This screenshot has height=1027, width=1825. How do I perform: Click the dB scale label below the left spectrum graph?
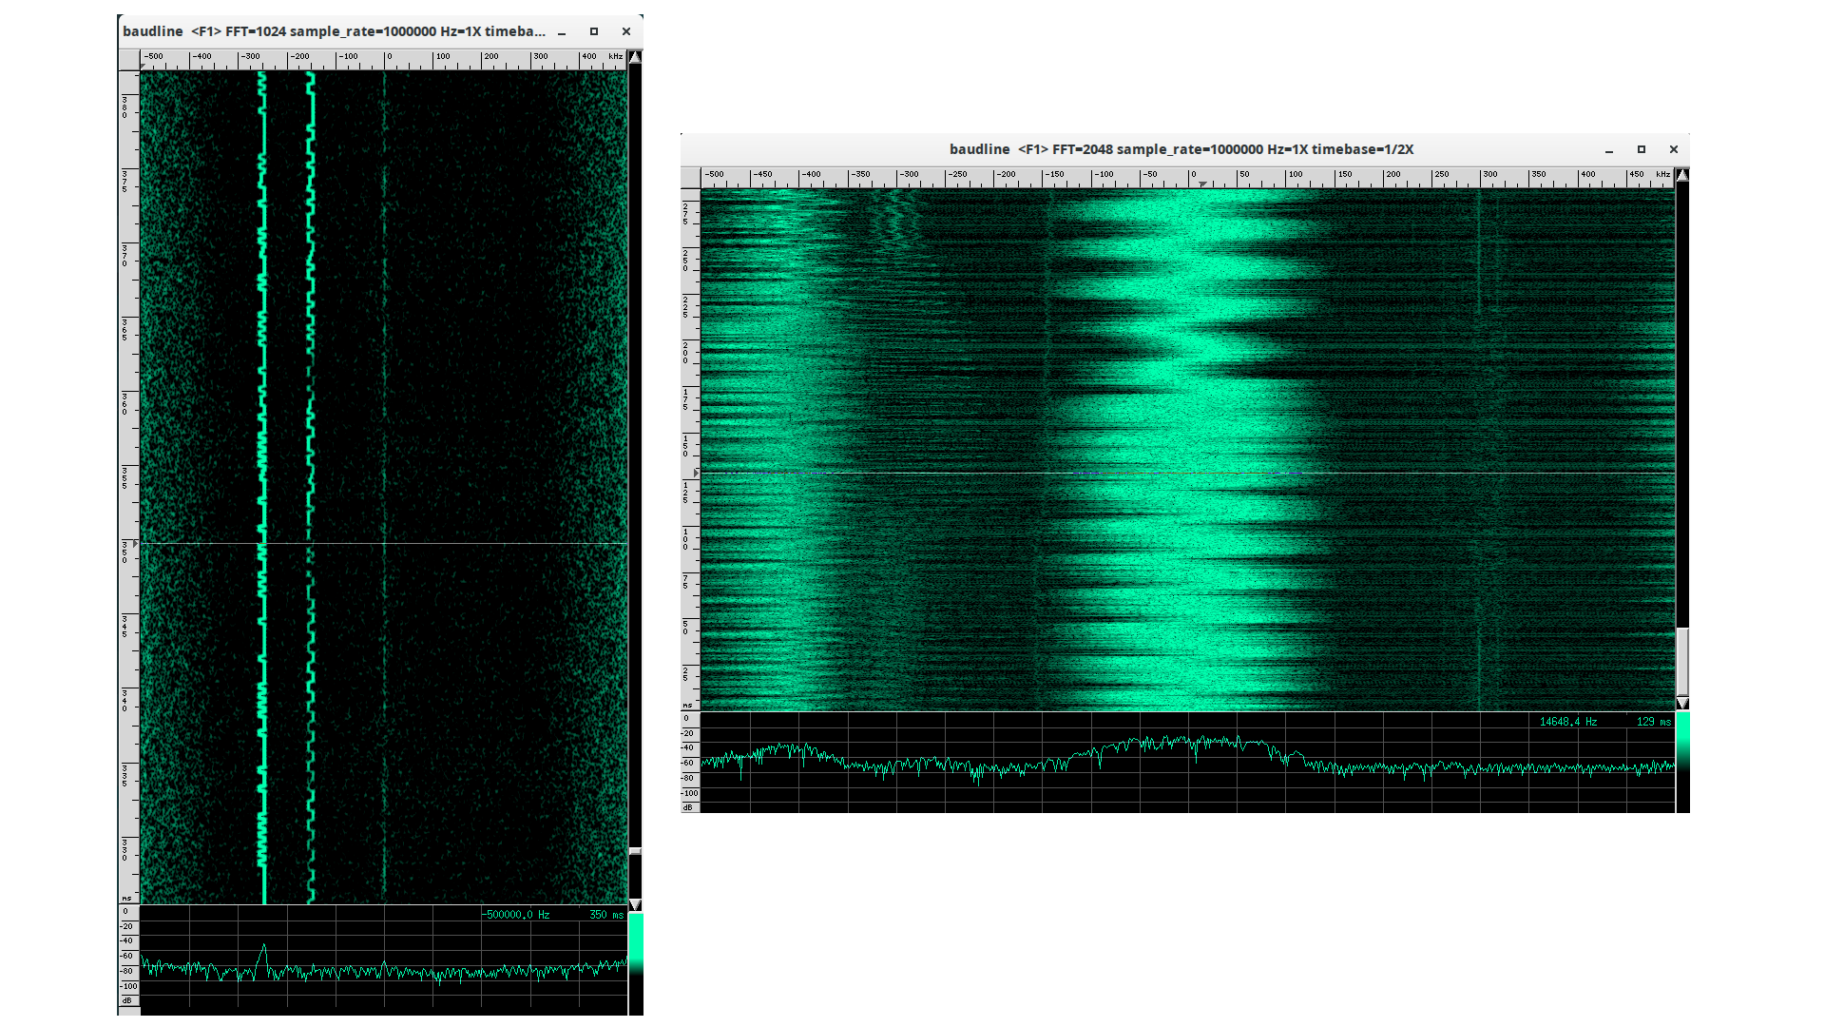click(126, 1000)
